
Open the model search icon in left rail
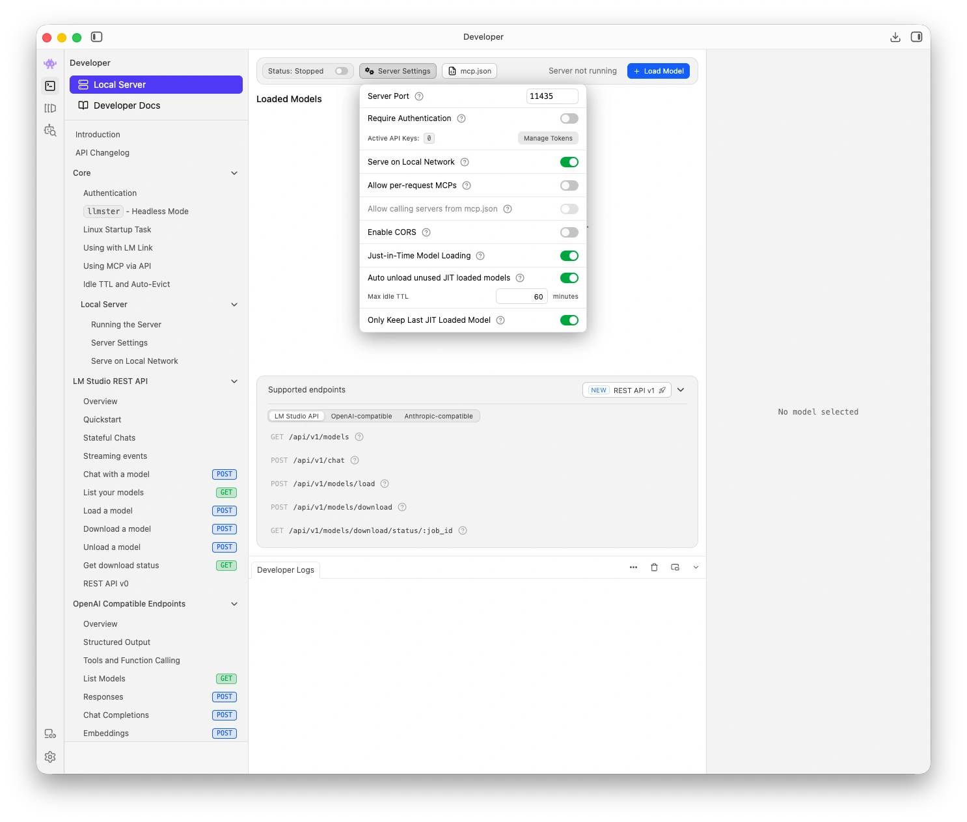[x=50, y=130]
